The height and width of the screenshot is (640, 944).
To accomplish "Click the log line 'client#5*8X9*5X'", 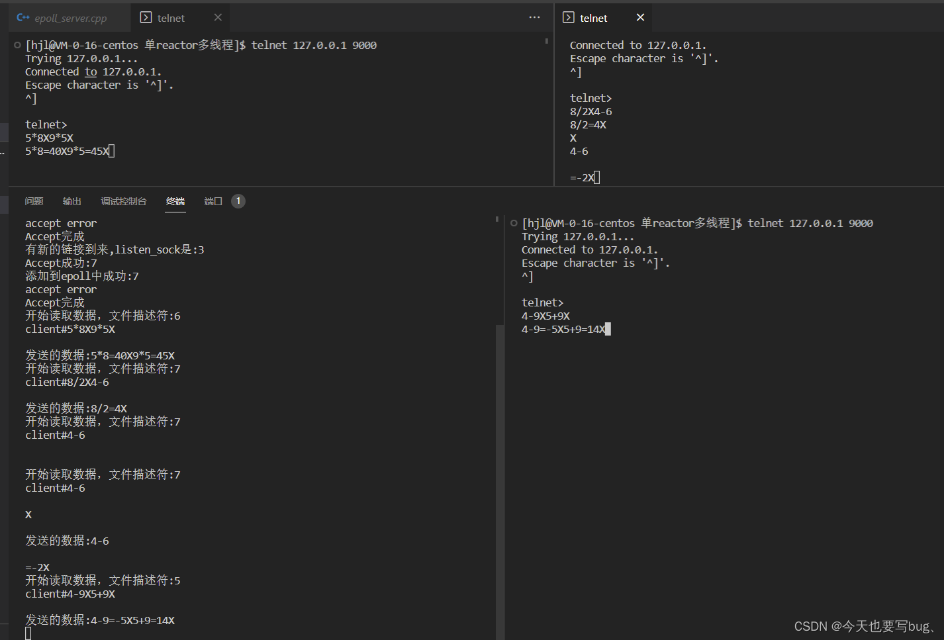I will coord(70,329).
